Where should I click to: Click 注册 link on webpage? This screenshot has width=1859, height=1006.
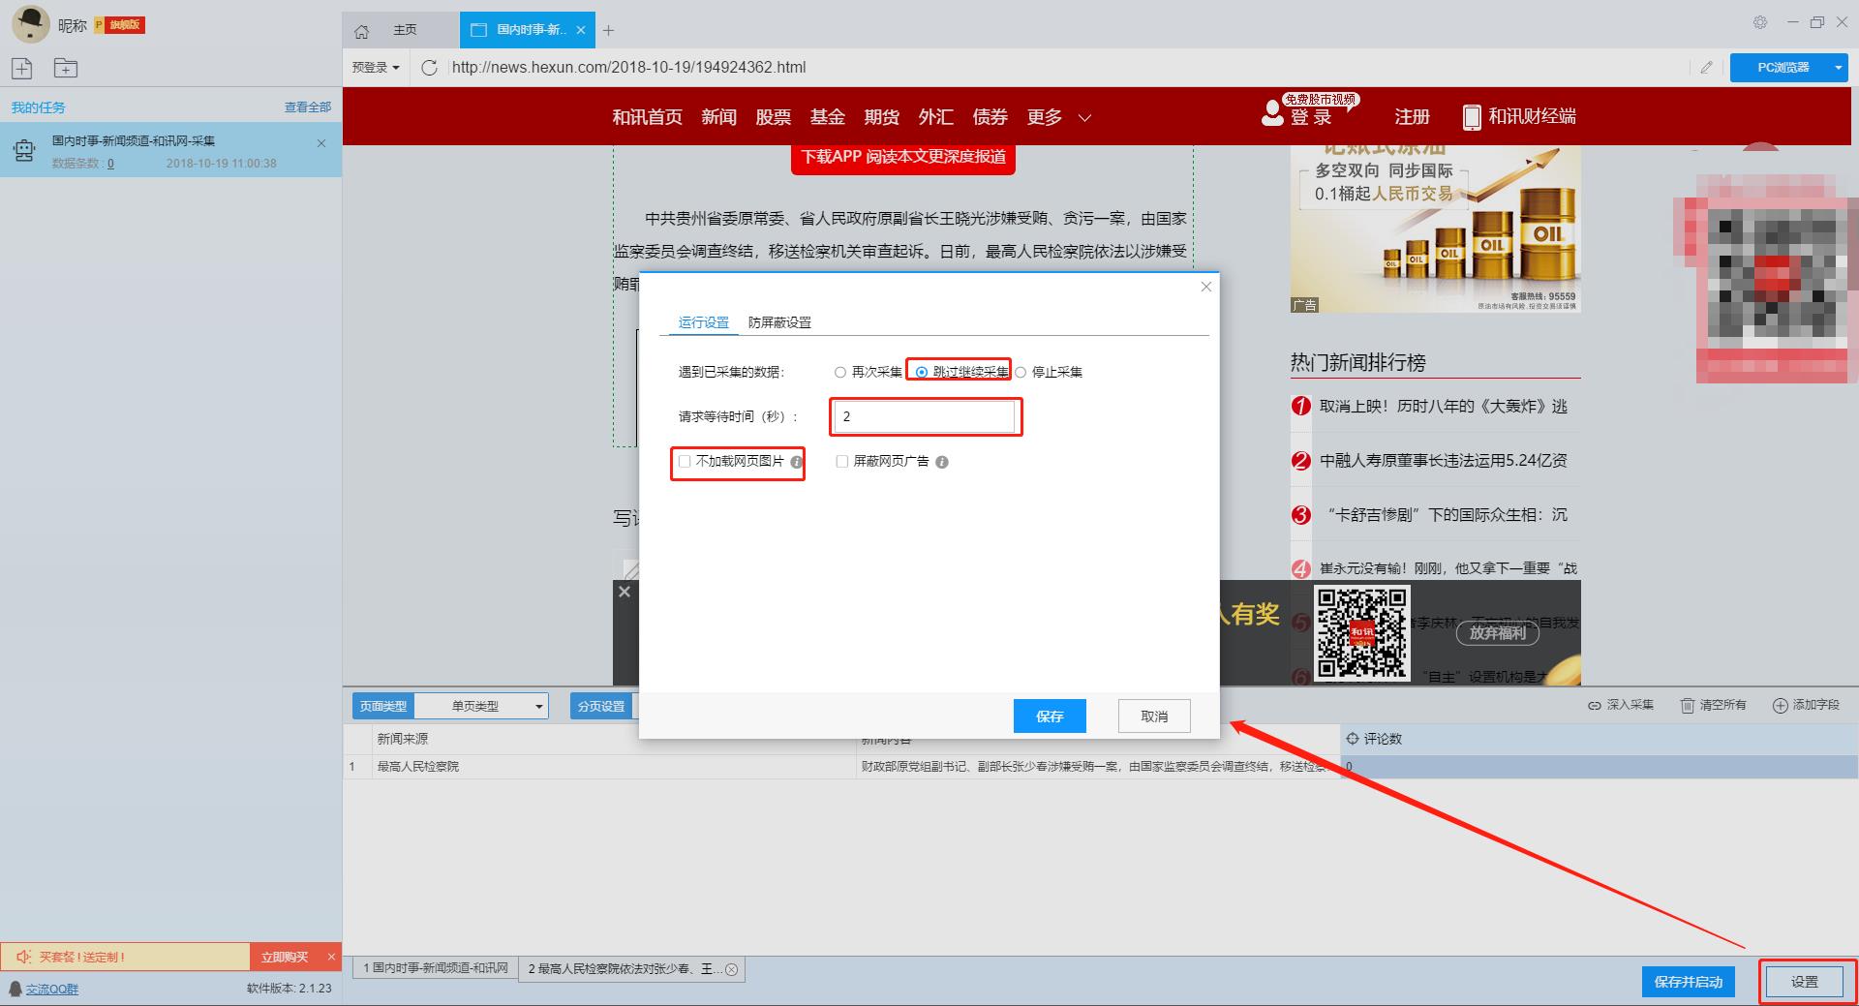(x=1412, y=117)
